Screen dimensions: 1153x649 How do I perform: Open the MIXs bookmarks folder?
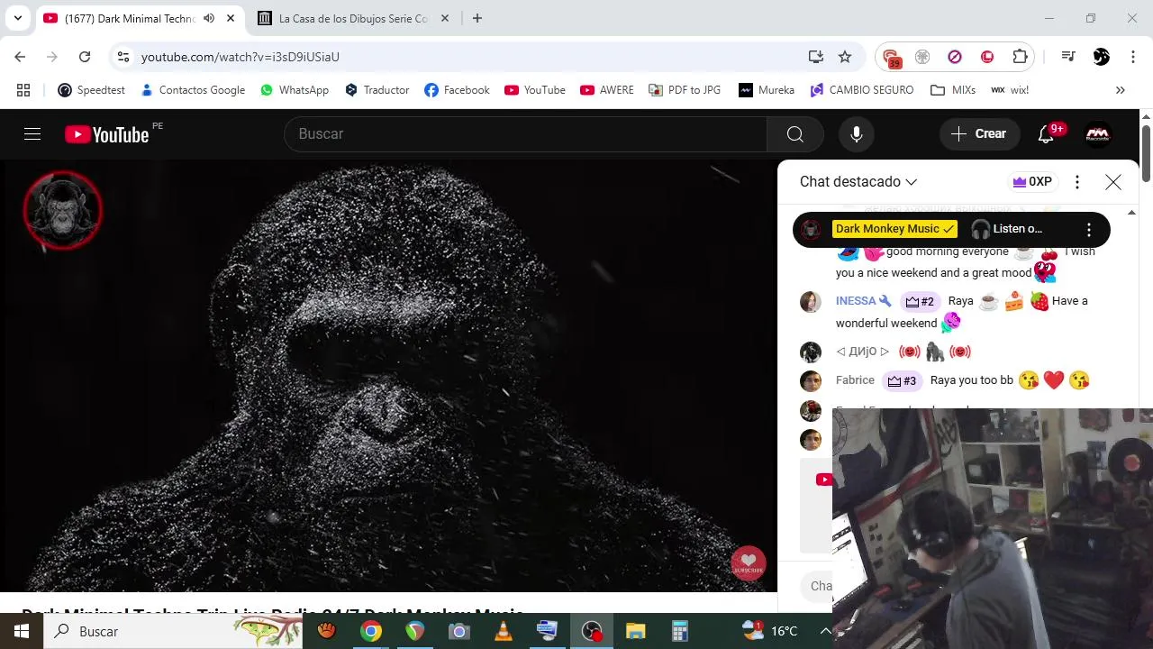(x=953, y=90)
